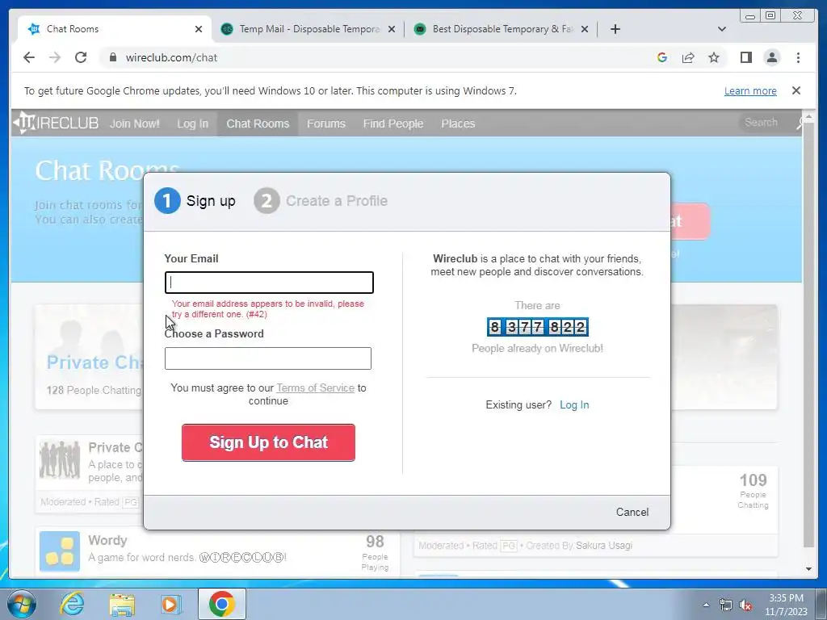Open the Windows Start menu
The image size is (827, 620).
pyautogui.click(x=21, y=604)
